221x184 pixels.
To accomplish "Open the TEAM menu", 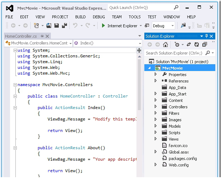I will [x=117, y=17].
